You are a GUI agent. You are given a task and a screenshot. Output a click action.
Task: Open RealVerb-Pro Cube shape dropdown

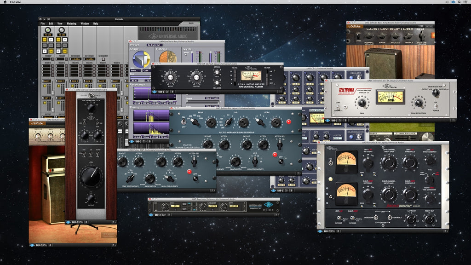pyautogui.click(x=146, y=70)
